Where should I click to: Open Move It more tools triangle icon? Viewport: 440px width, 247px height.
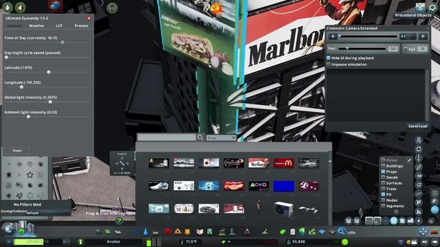[419, 221]
